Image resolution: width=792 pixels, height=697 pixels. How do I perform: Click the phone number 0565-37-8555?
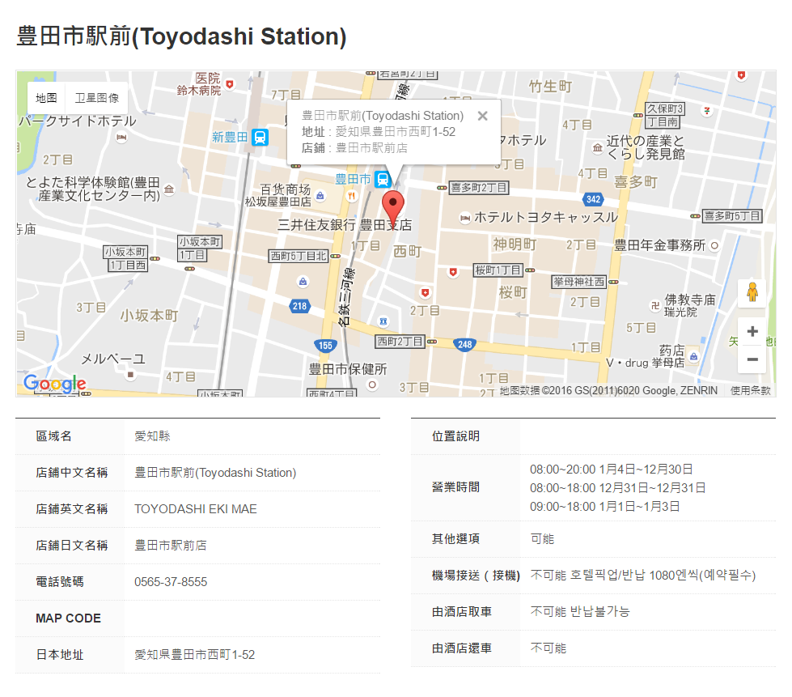171,582
